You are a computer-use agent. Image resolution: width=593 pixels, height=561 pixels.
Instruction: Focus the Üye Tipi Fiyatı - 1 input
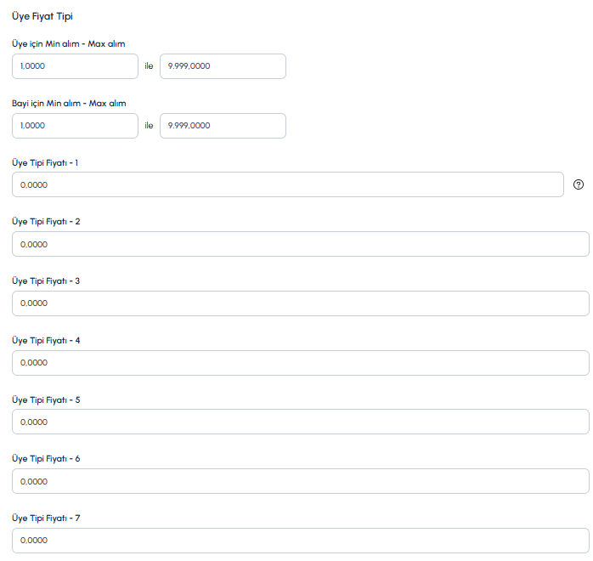[288, 184]
